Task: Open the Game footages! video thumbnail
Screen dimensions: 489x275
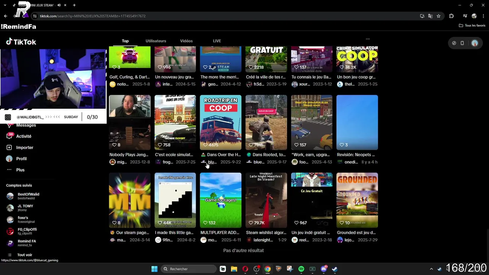Action: [220, 200]
